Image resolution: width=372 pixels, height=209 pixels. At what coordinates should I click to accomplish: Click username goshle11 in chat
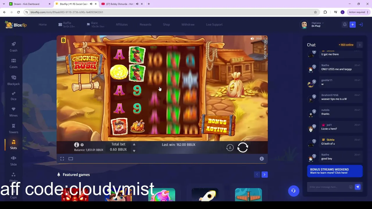(x=327, y=80)
